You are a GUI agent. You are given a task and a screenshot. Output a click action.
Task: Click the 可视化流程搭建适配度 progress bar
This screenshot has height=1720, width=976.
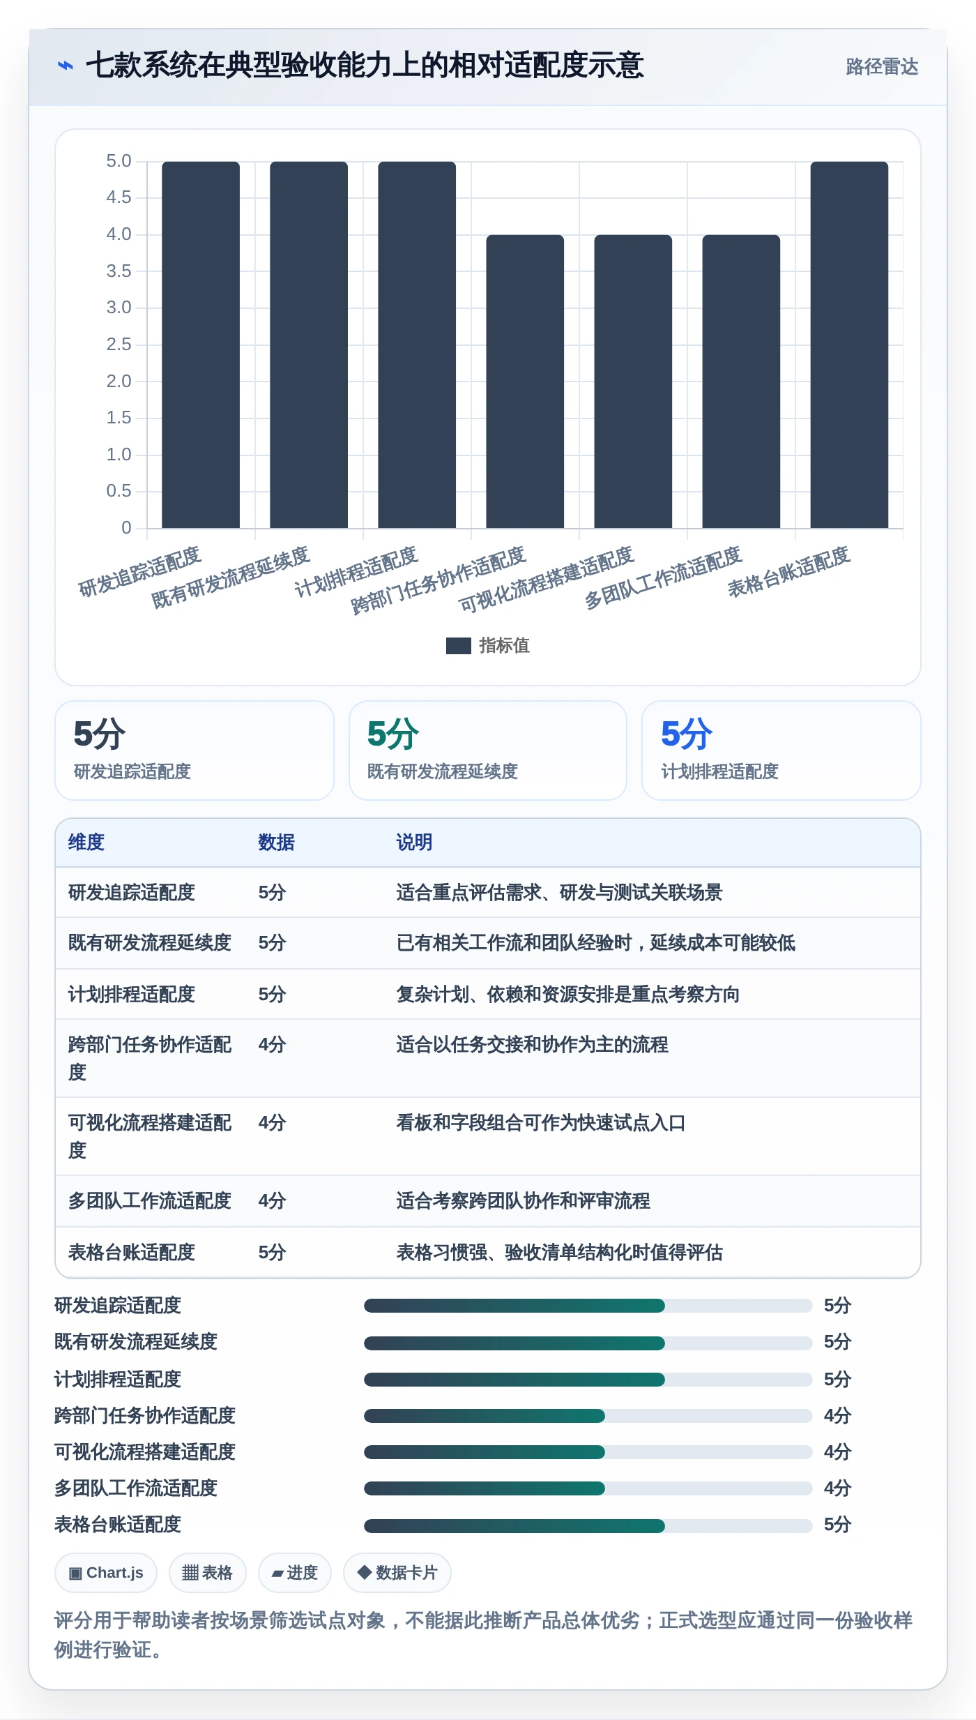pos(588,1452)
